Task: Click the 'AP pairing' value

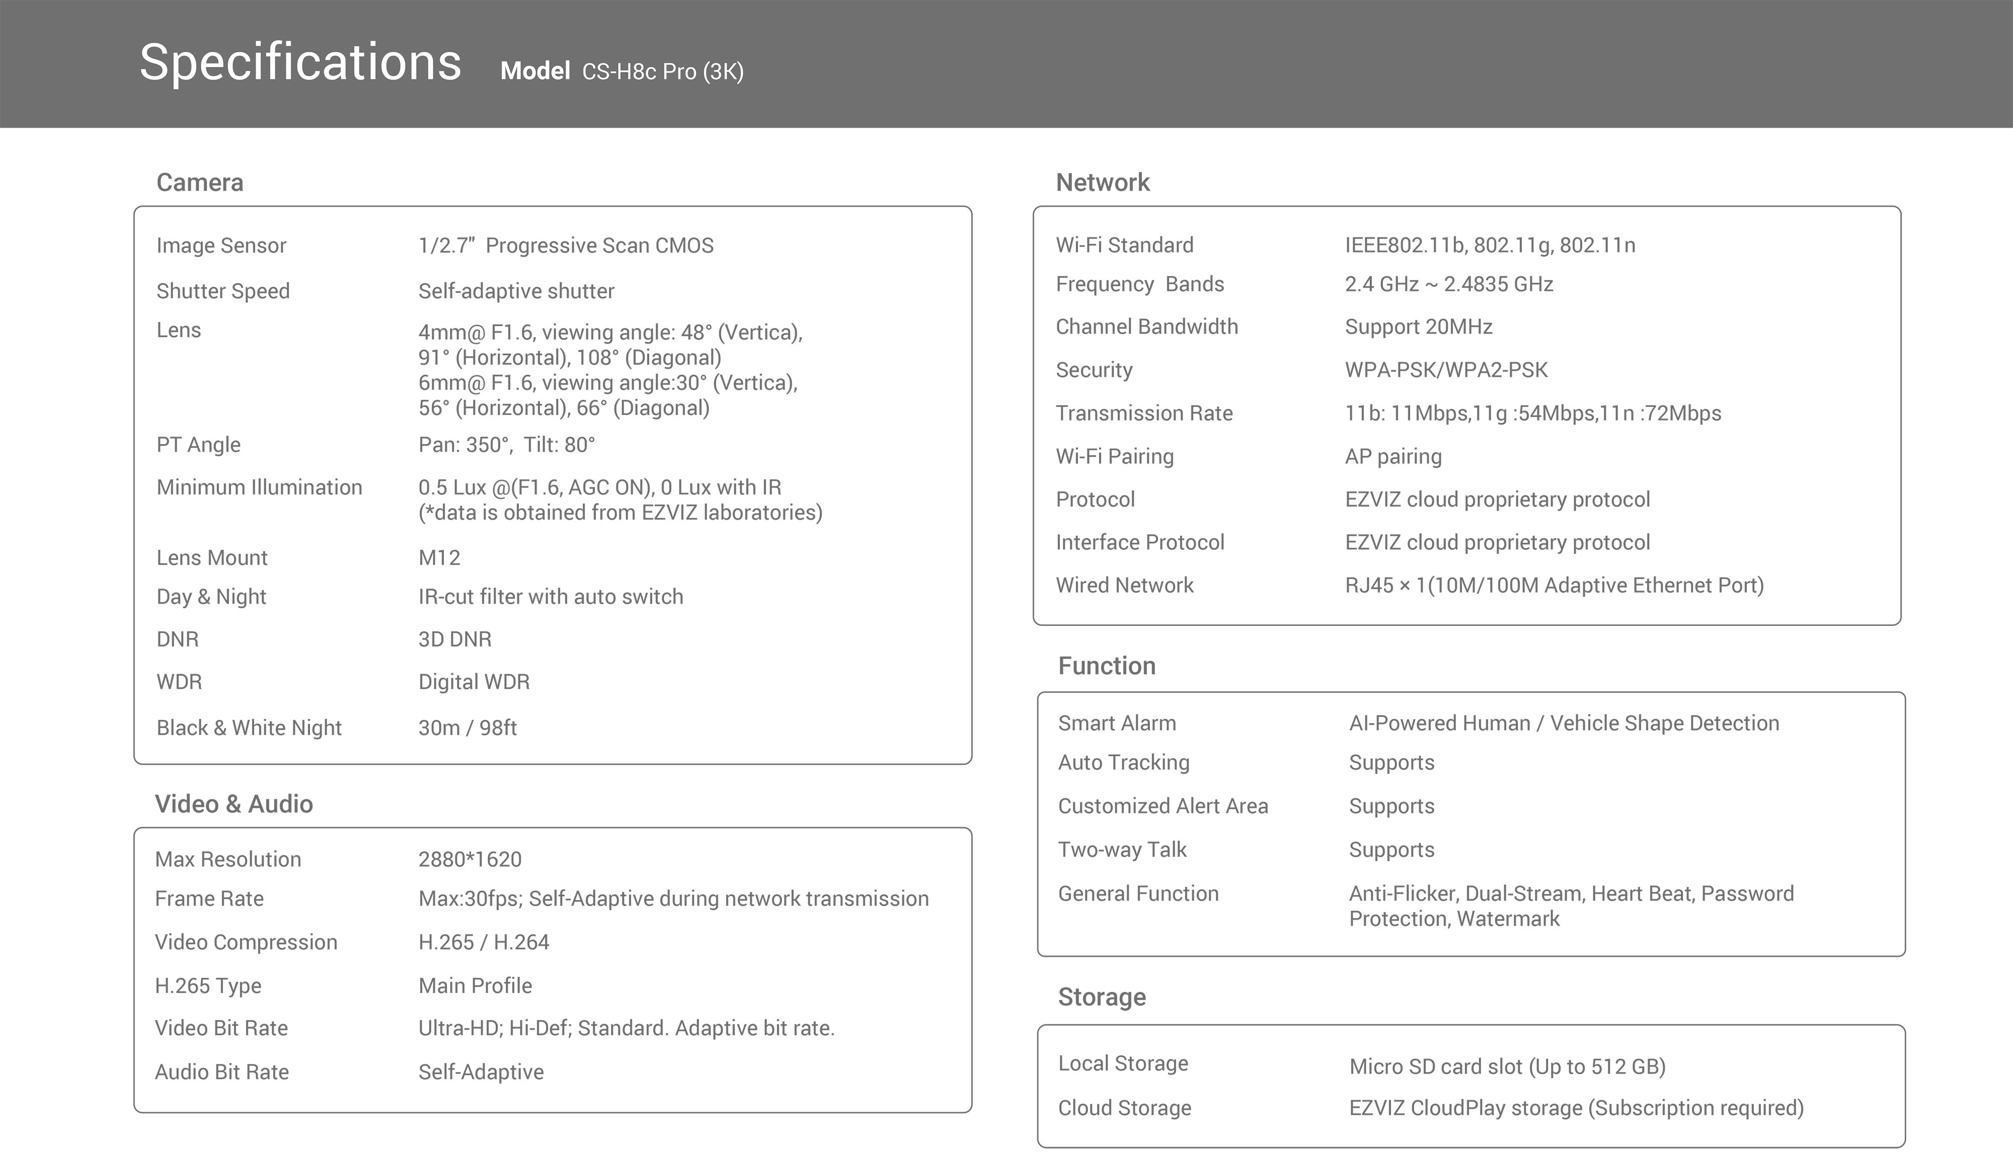Action: [x=1393, y=456]
